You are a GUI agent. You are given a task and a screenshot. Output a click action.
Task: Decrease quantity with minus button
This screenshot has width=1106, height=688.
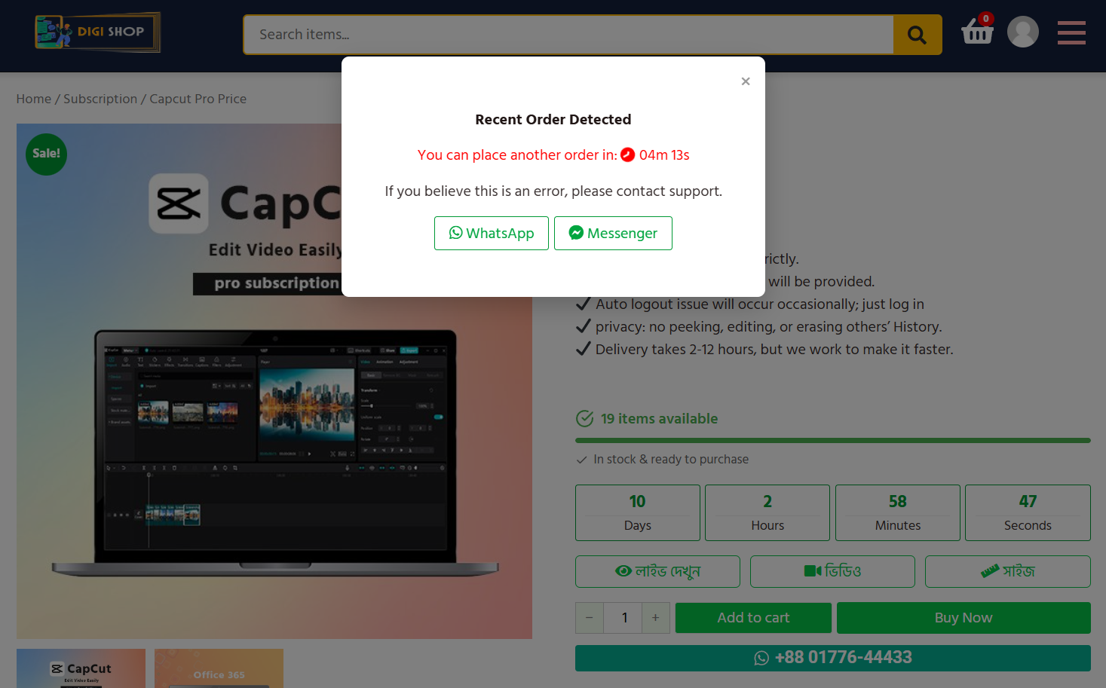point(590,618)
